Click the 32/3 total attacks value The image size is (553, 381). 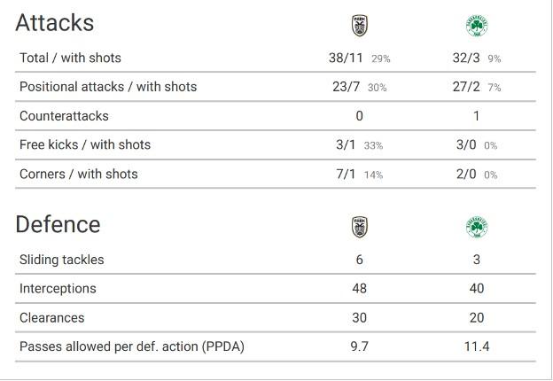click(x=466, y=58)
